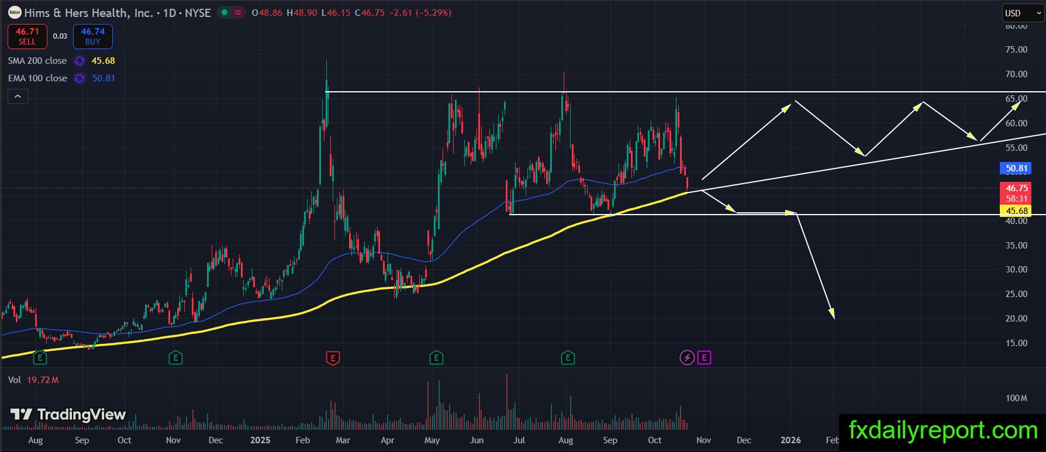Click the yellow 45.68 price-axis label

[1016, 211]
